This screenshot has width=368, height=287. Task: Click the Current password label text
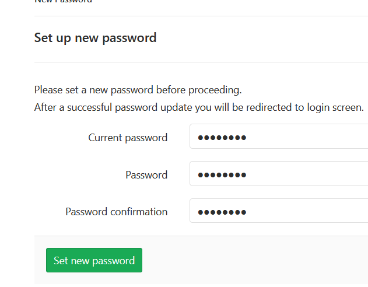click(128, 138)
